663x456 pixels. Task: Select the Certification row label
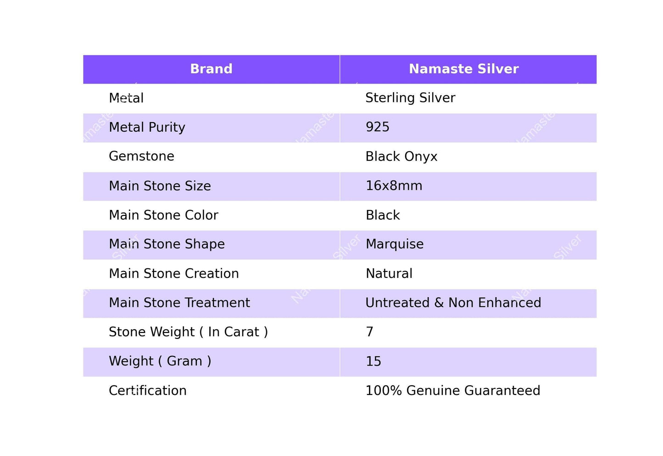click(x=147, y=391)
